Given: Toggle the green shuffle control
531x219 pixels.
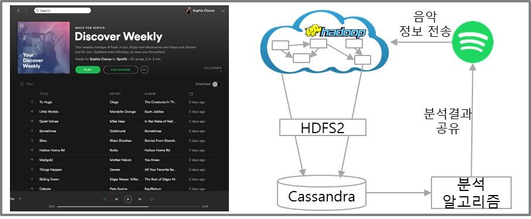Looking at the screenshot, I should tap(104, 199).
